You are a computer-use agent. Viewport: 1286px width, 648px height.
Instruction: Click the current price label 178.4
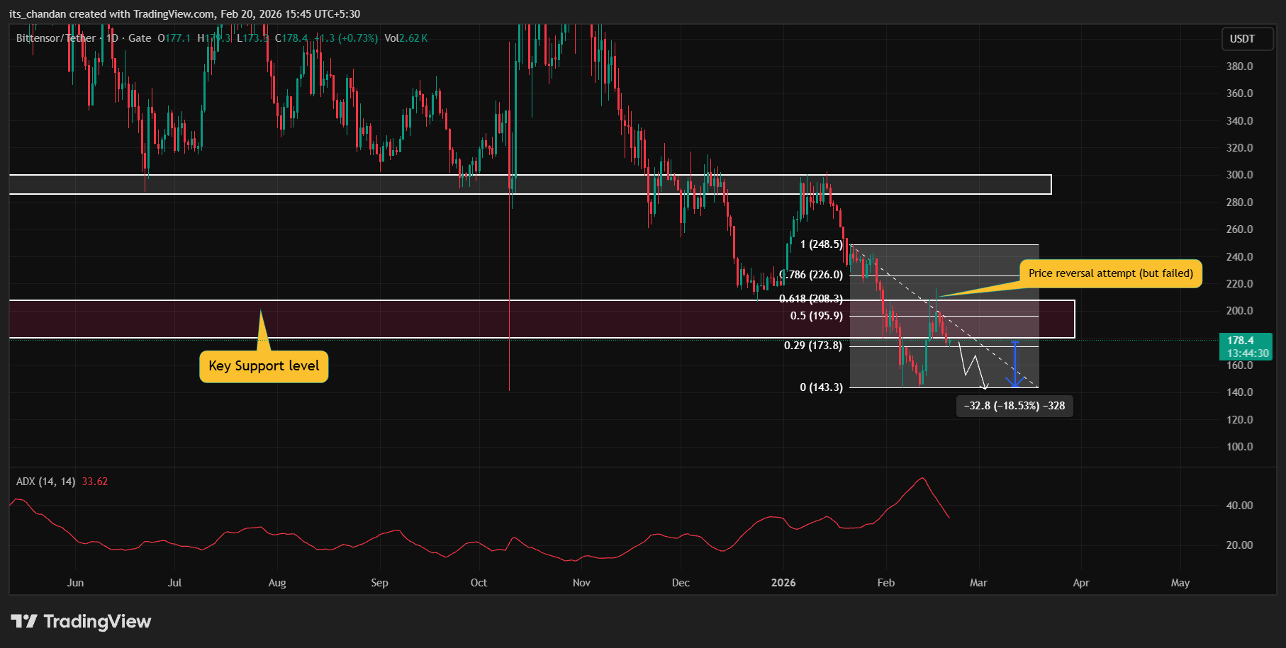click(x=1247, y=346)
